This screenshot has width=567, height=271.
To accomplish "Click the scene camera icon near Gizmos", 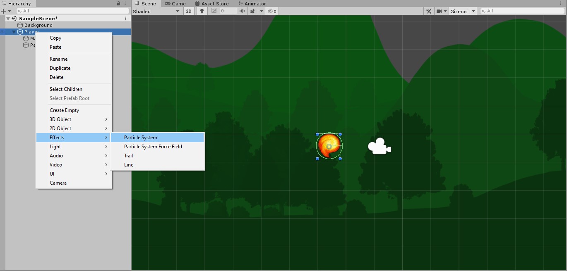I will coord(440,11).
